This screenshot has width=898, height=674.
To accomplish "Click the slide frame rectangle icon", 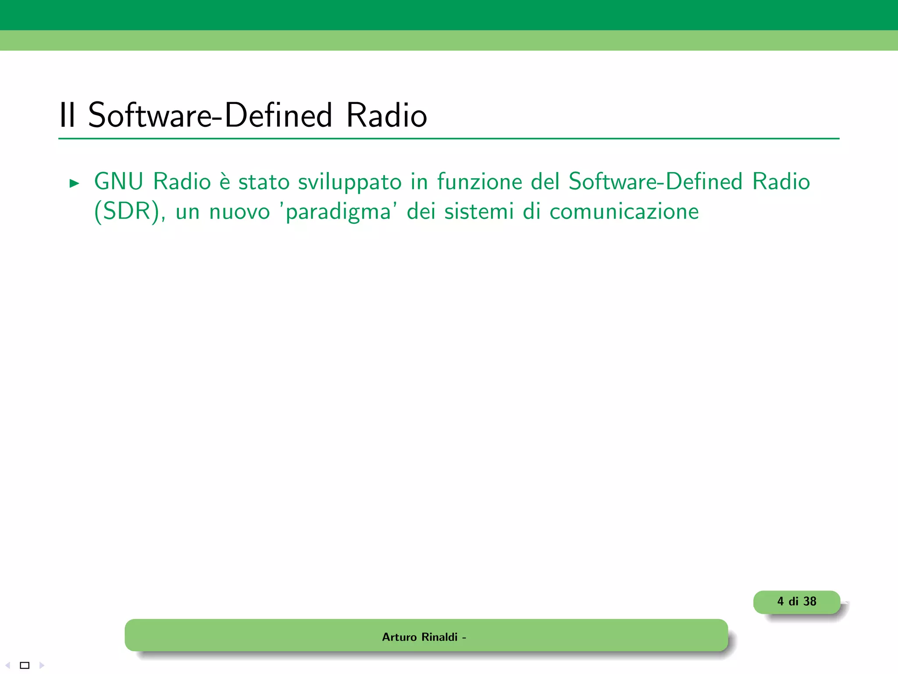I will 25,665.
